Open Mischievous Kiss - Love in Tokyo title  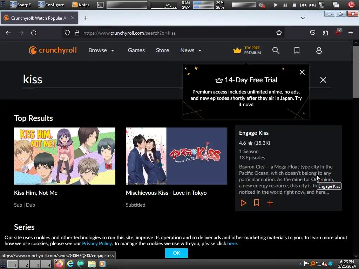tap(166, 193)
